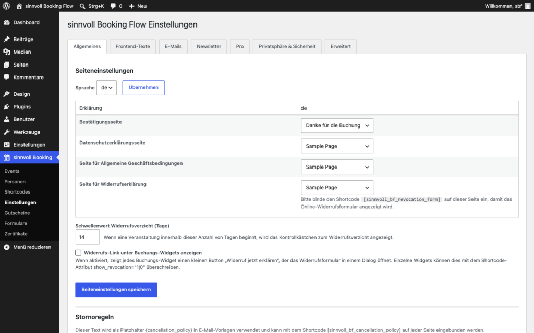Click the Kommentare speech bubble icon

coord(6,77)
